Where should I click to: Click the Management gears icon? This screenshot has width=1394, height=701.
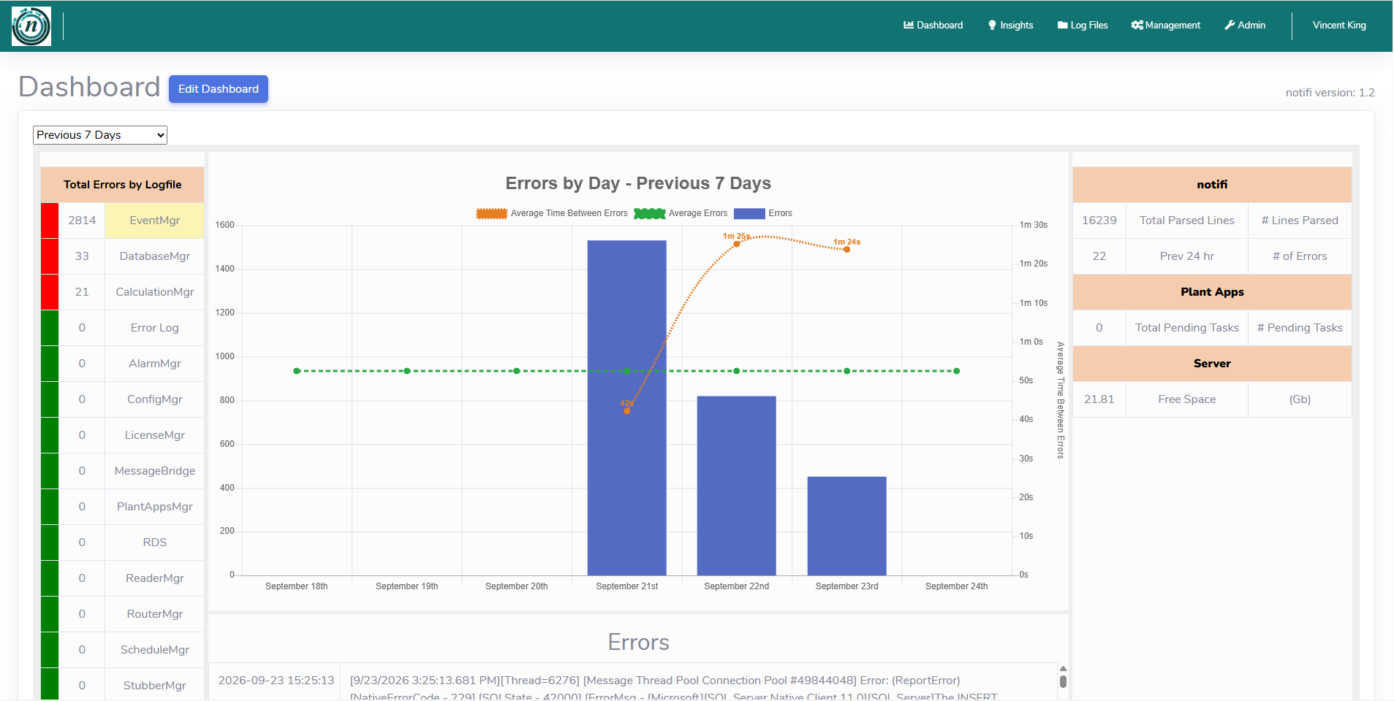1137,25
